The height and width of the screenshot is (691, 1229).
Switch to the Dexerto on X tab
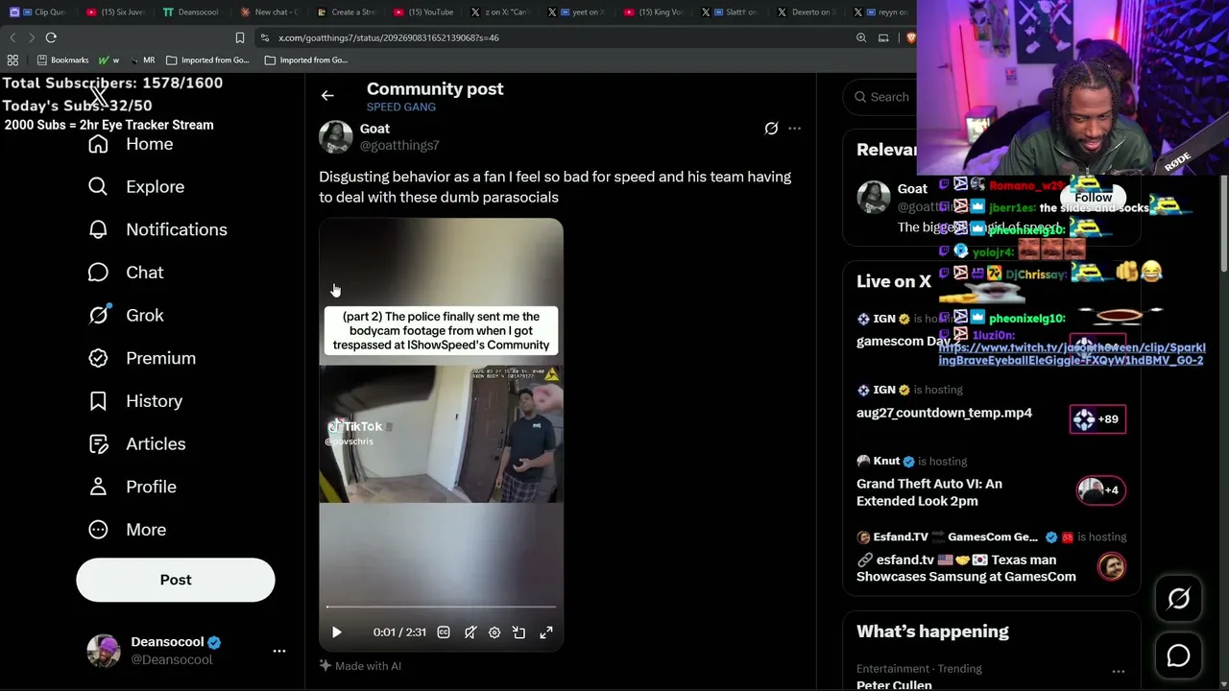tap(807, 12)
